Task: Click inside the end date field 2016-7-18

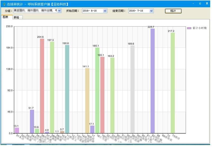Action: 139,11
